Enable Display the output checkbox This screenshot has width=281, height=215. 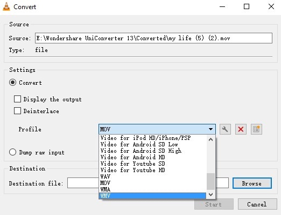click(x=17, y=99)
